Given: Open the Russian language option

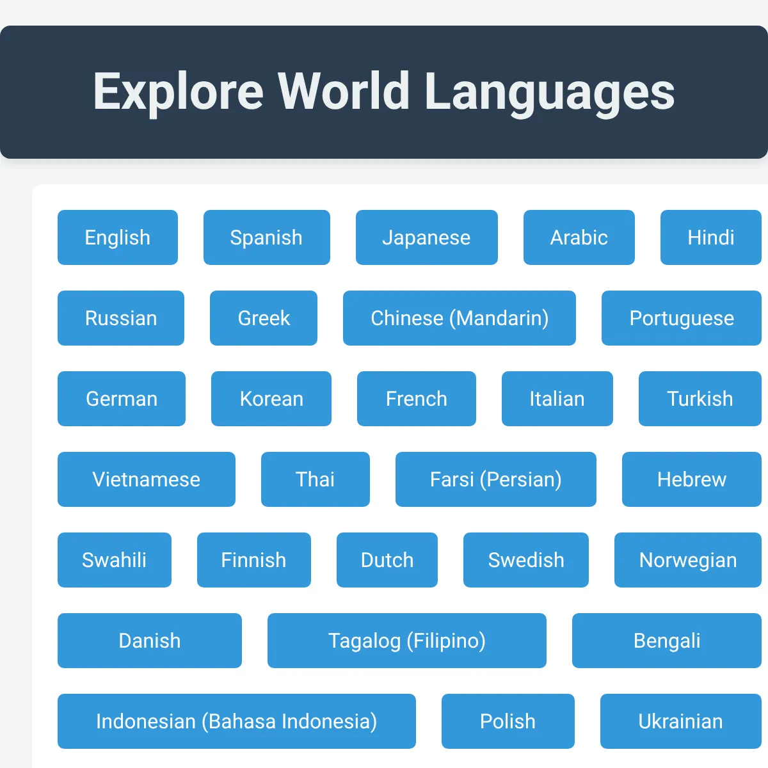Looking at the screenshot, I should click(x=121, y=318).
